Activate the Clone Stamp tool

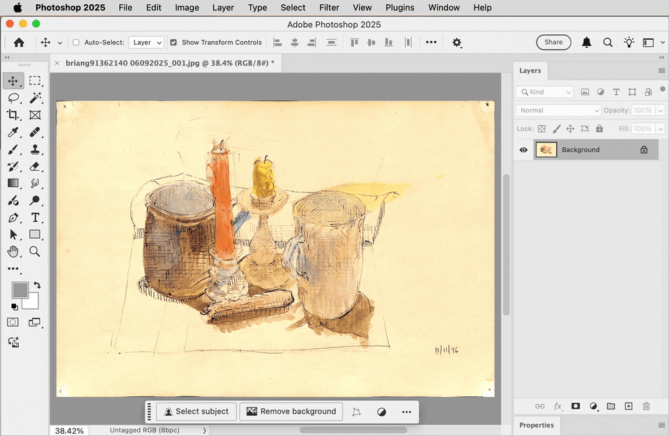36,149
